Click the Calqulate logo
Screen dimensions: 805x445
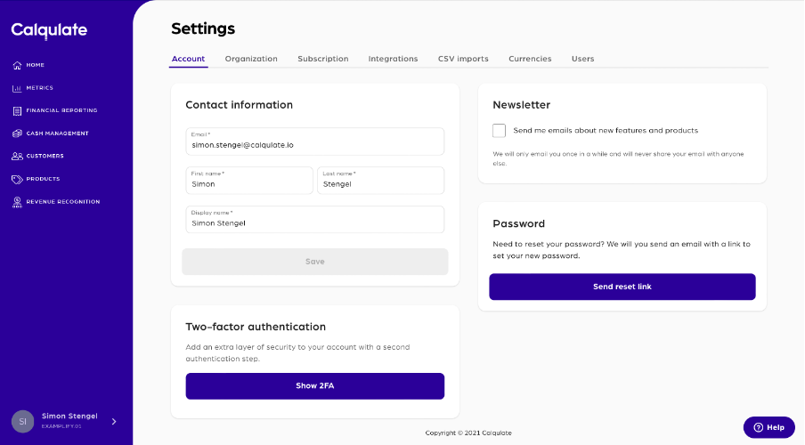click(x=49, y=30)
